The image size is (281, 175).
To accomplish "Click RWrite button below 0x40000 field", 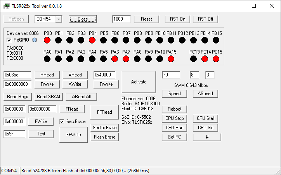I will click(106, 84).
